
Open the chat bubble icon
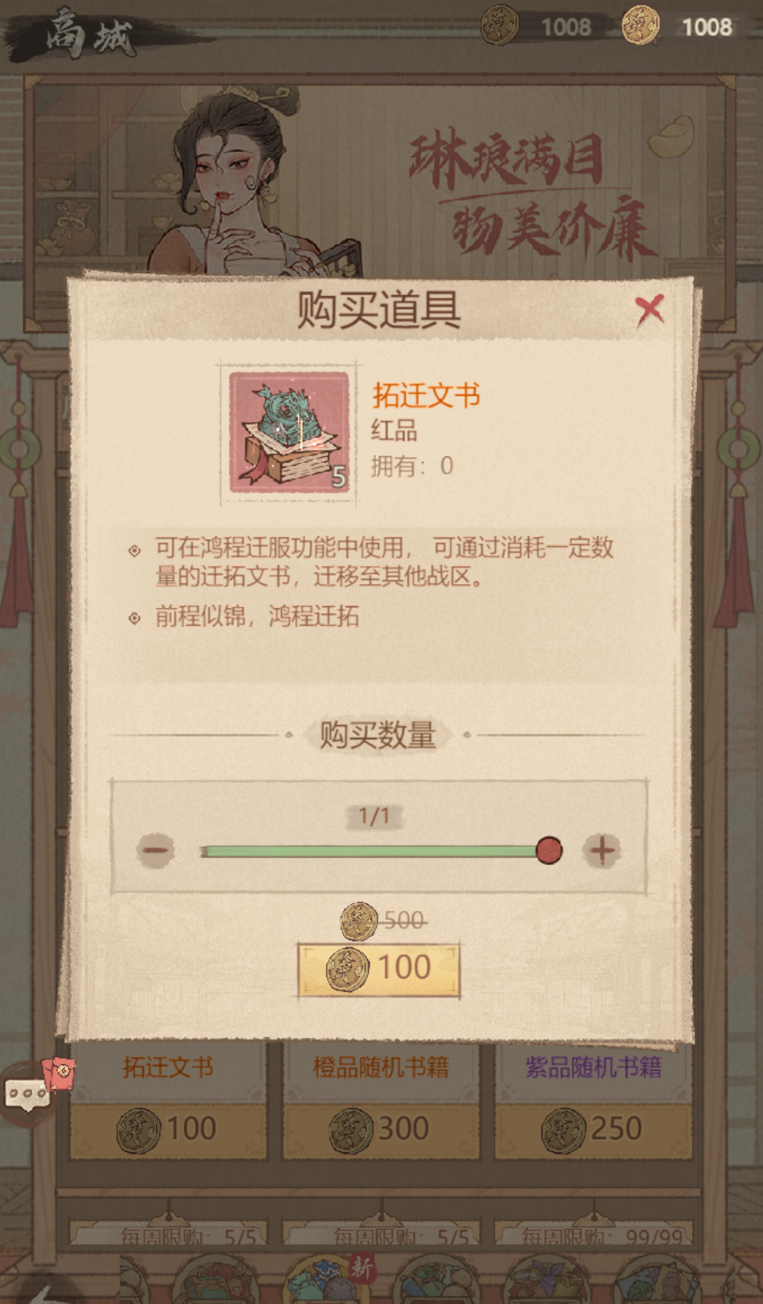coord(27,1095)
